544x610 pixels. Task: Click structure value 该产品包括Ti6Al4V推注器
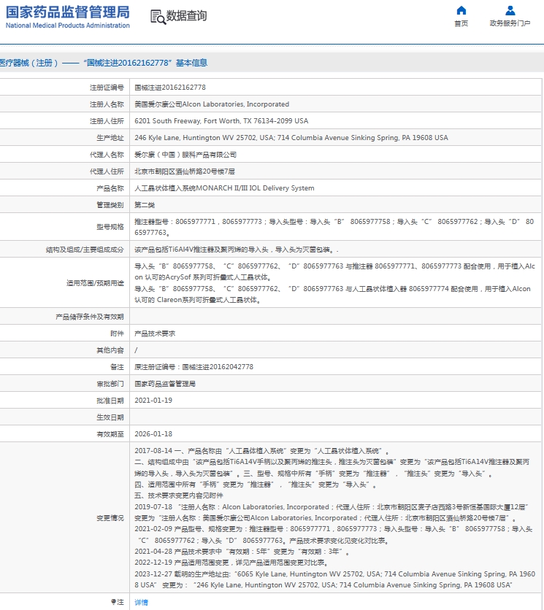237,250
